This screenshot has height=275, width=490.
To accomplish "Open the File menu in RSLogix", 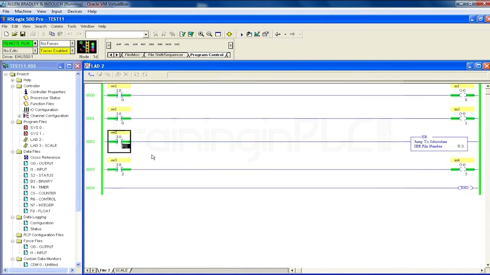I will tap(5, 26).
